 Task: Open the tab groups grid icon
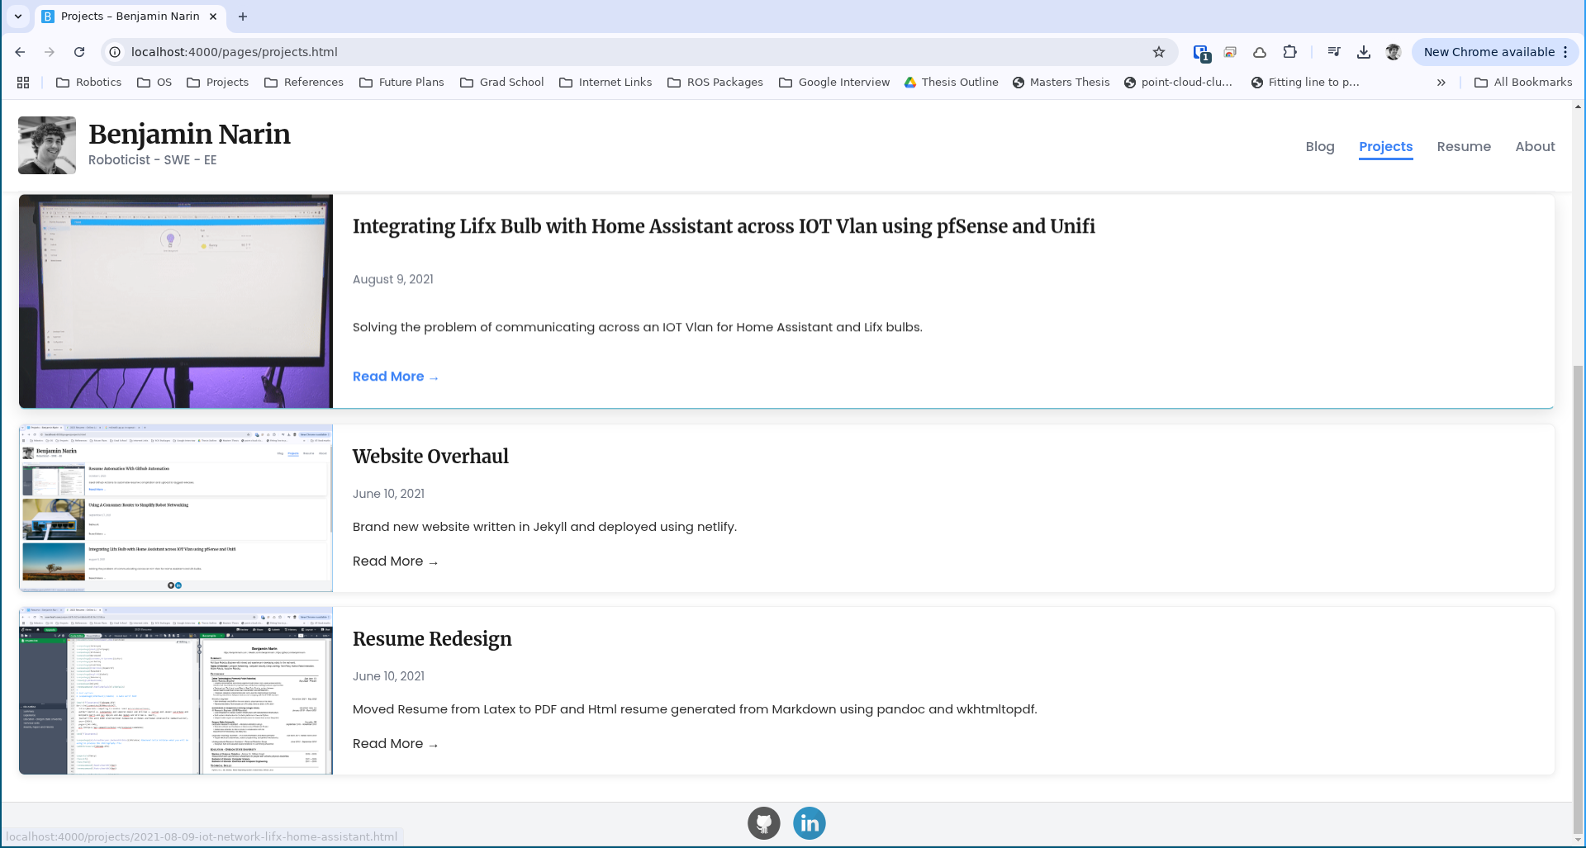point(23,83)
